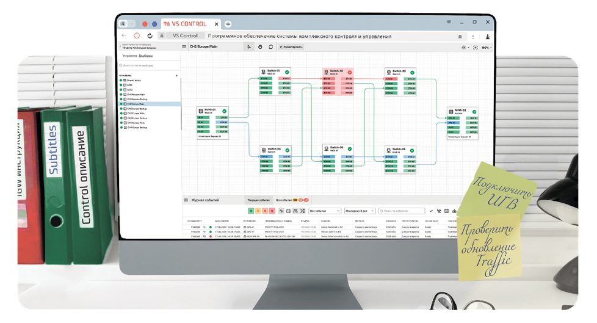
Task: Open the "Последние 3 дня" period dropdown
Action: 359,211
